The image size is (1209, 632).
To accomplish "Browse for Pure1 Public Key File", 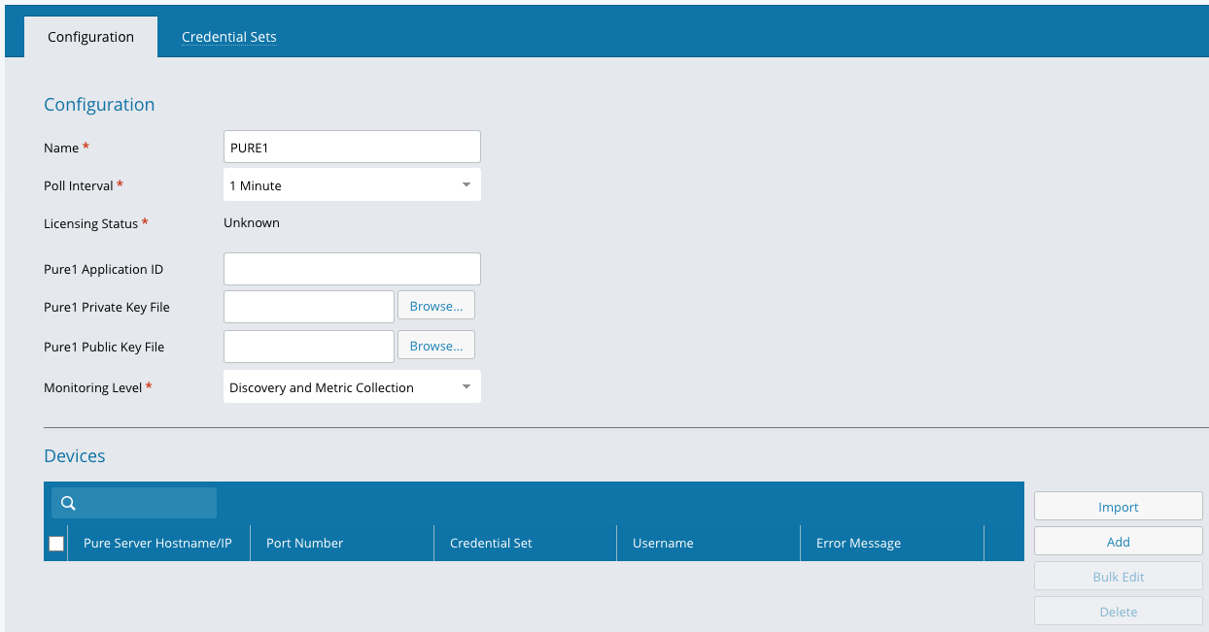I will point(436,346).
